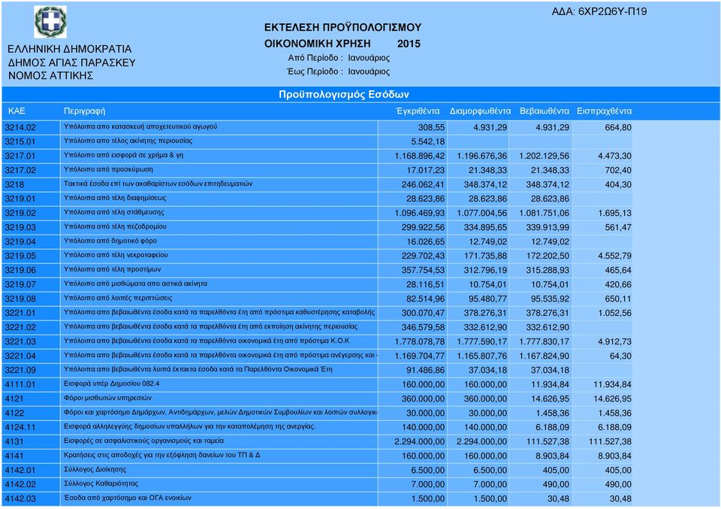
Task: Click the fiscal year 2015
Action: (x=409, y=44)
